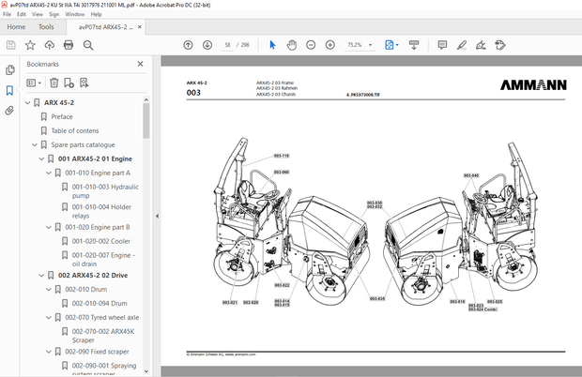Open page thumbnails panel icon
The width and height of the screenshot is (582, 377).
[10, 69]
